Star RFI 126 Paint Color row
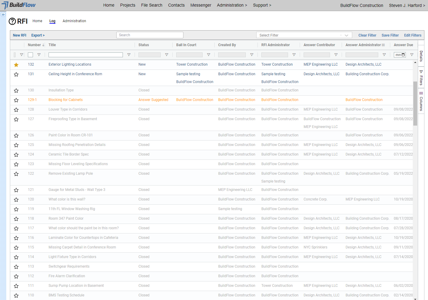This screenshot has height=300, width=428. pos(16,135)
